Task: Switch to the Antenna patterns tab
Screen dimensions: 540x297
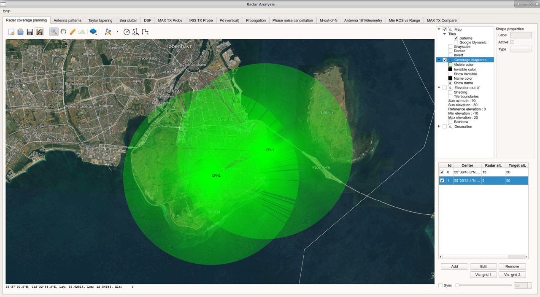Action: 67,20
